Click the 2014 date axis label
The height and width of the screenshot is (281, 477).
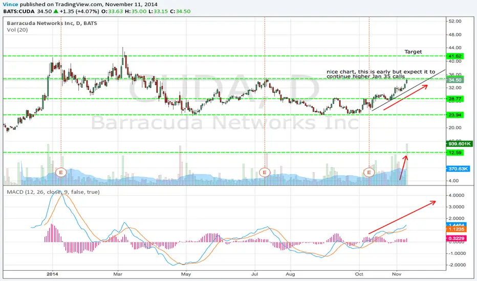click(52, 274)
